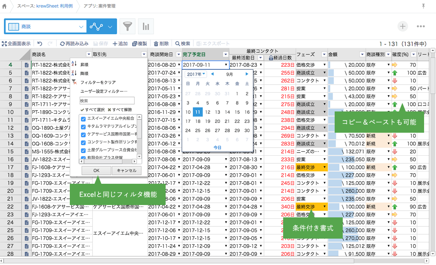The height and width of the screenshot is (265, 436).
Task: Open the record detail icon in row 13
Action: (x=26, y=136)
